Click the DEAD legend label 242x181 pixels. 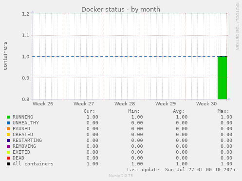19,158
